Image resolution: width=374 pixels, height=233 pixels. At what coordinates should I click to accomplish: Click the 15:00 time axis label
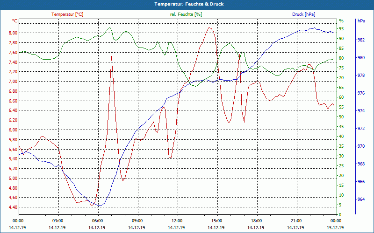point(216,220)
